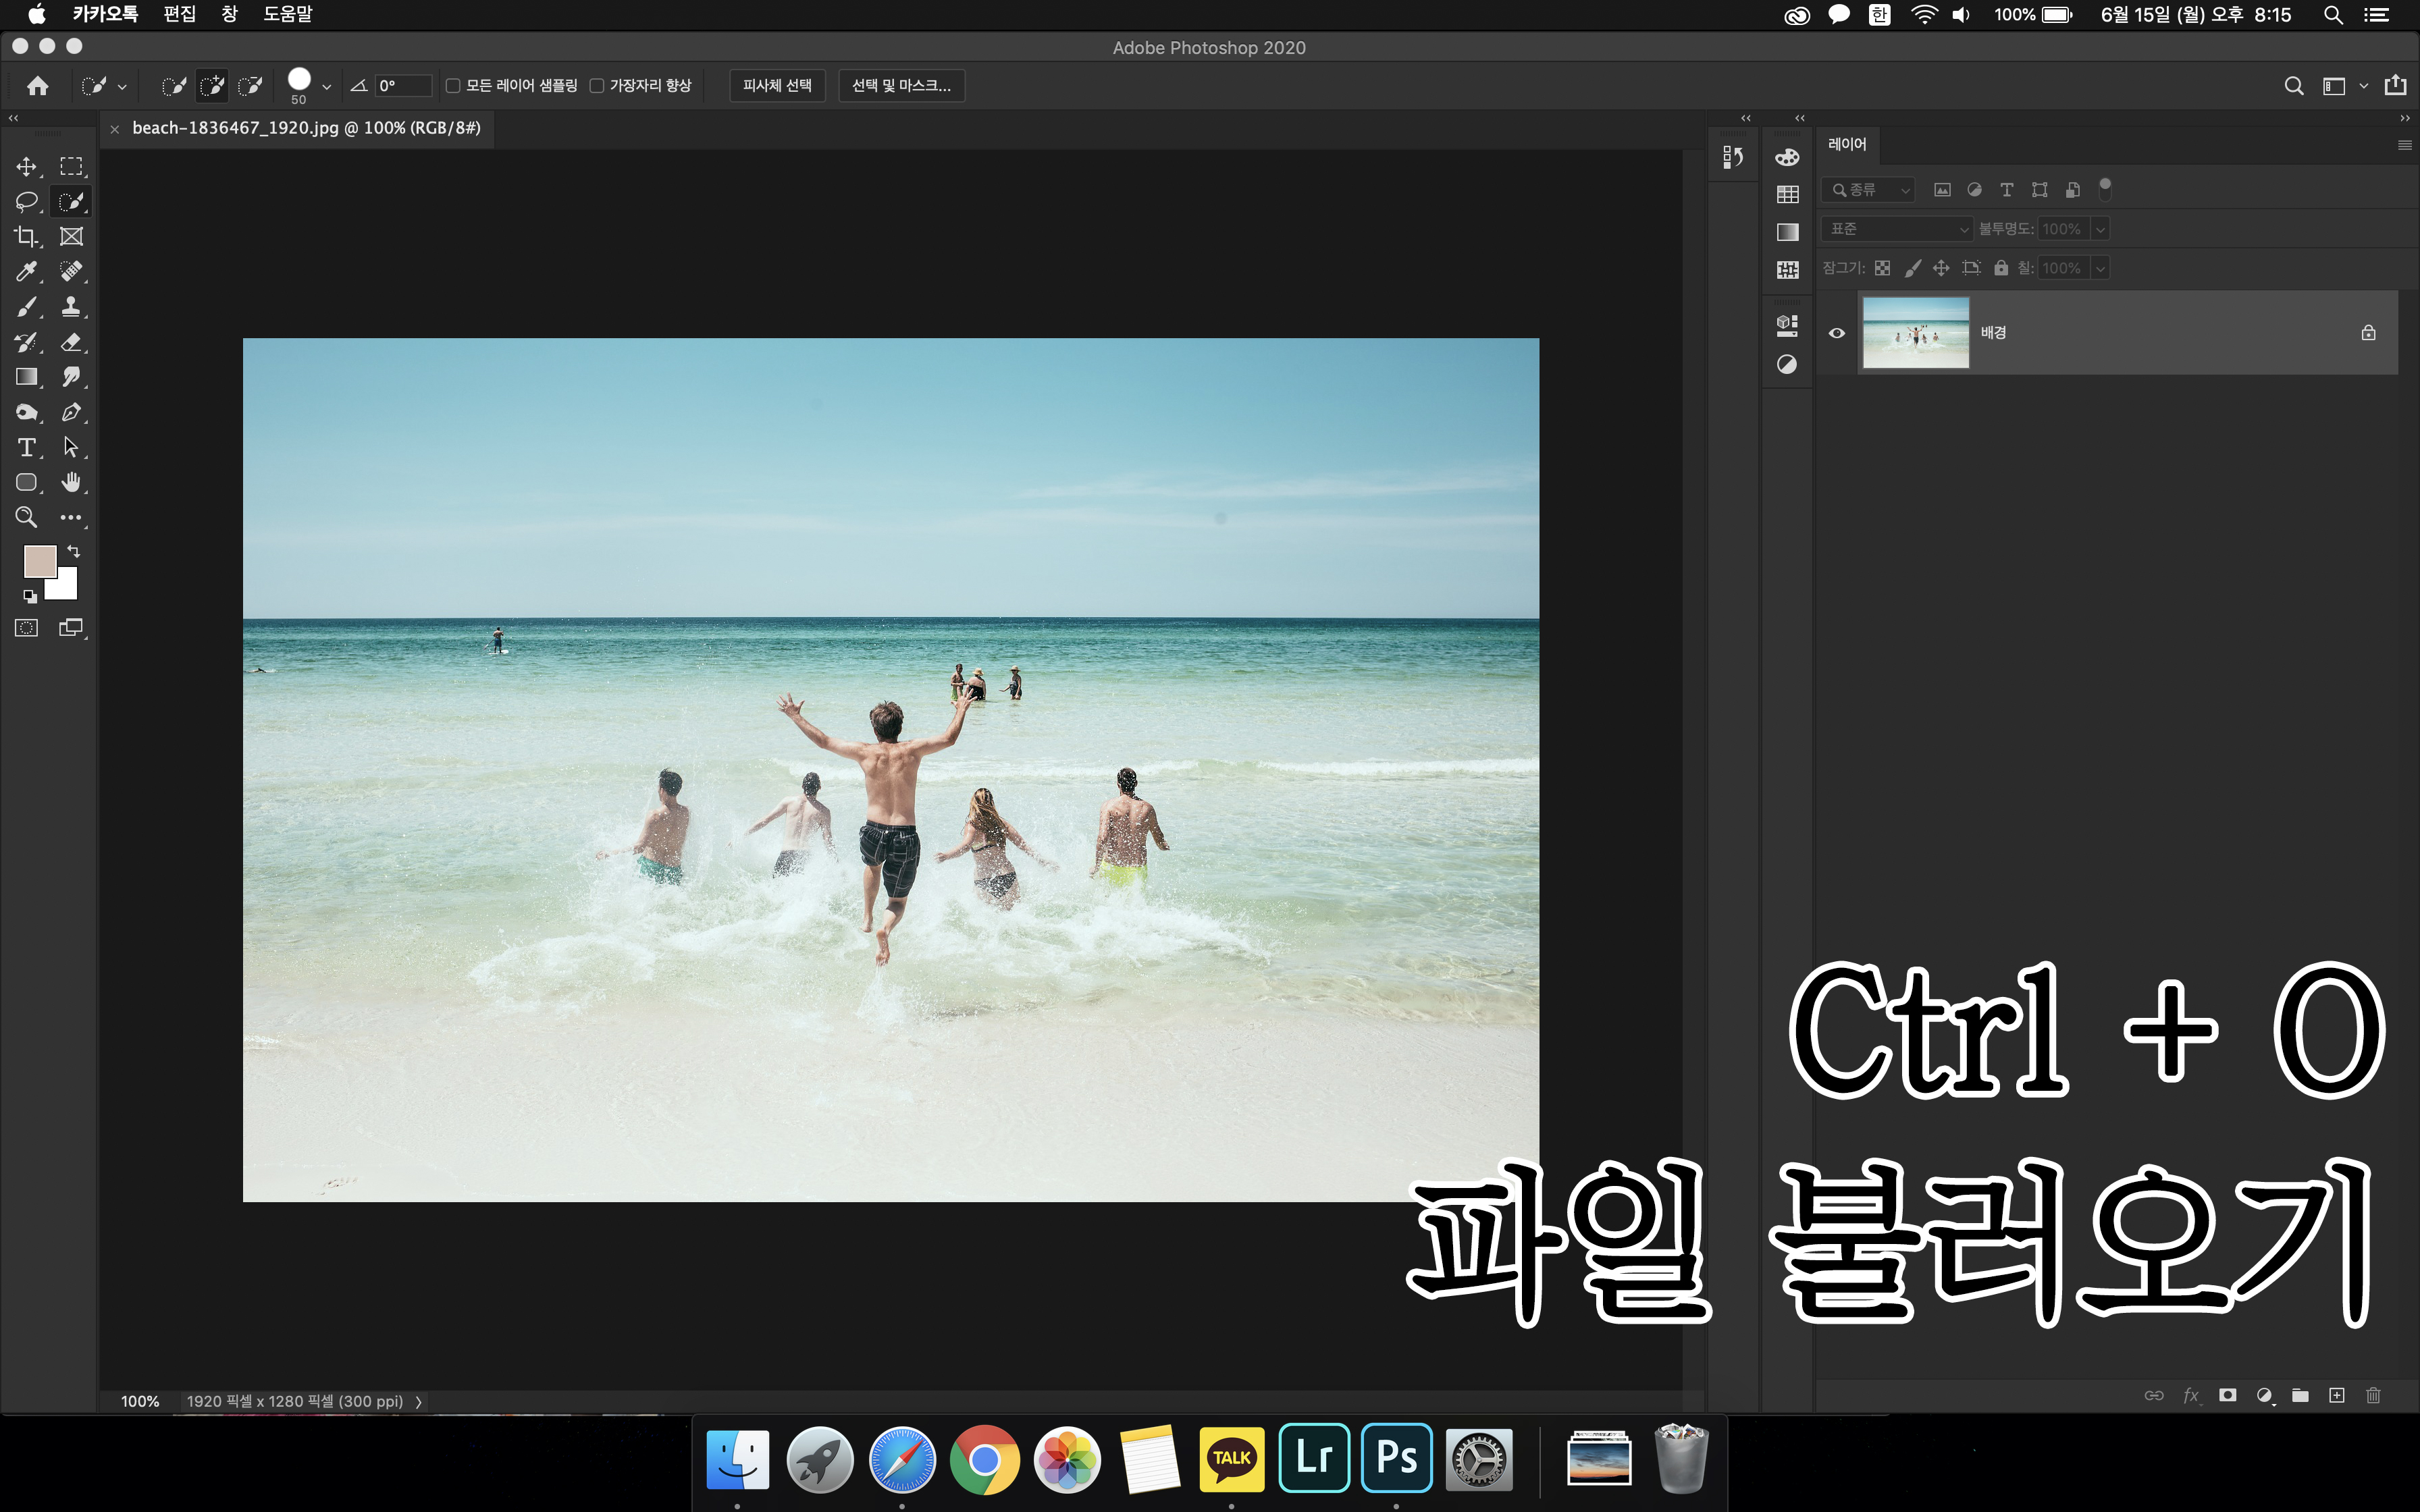Open the 표준 blend mode dropdown
The image size is (2420, 1512).
(1896, 229)
